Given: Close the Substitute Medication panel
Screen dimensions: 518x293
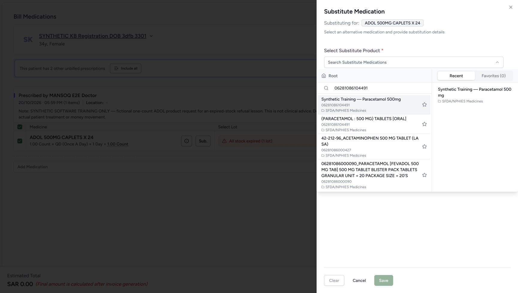Looking at the screenshot, I should 511,7.
